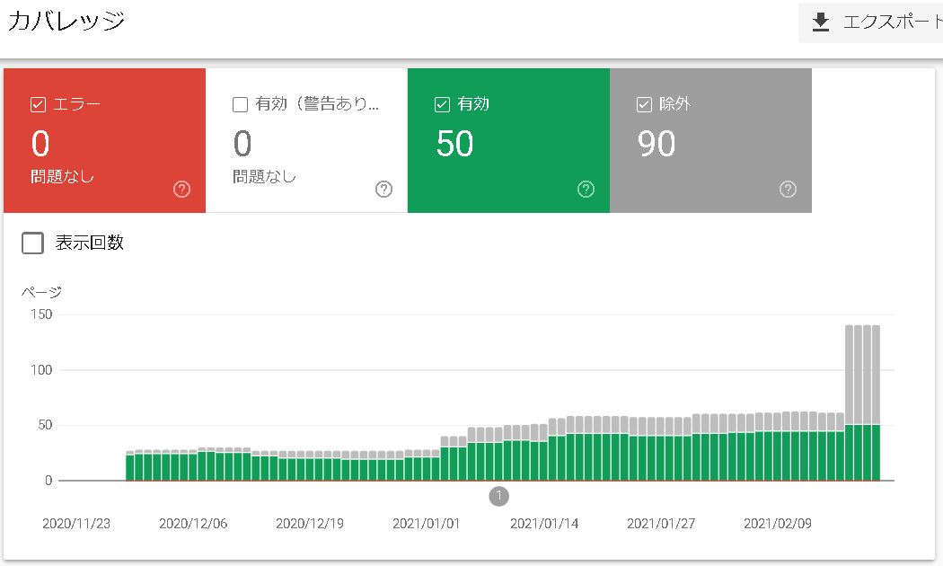Uncheck the エラー checkbox
Image resolution: width=943 pixels, height=566 pixels.
tap(37, 104)
